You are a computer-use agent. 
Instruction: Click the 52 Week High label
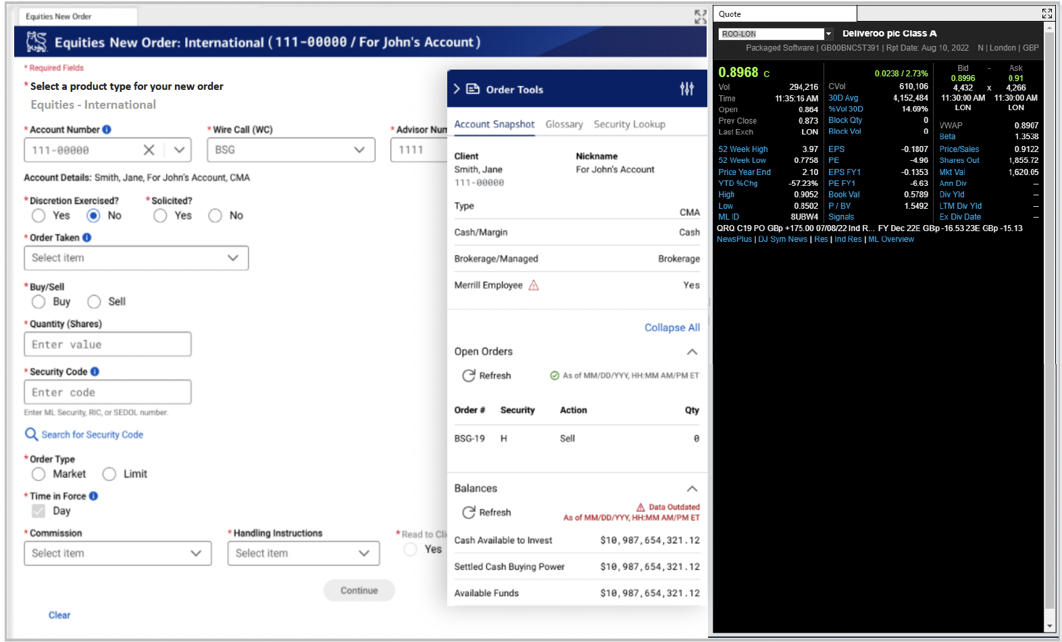coord(742,149)
